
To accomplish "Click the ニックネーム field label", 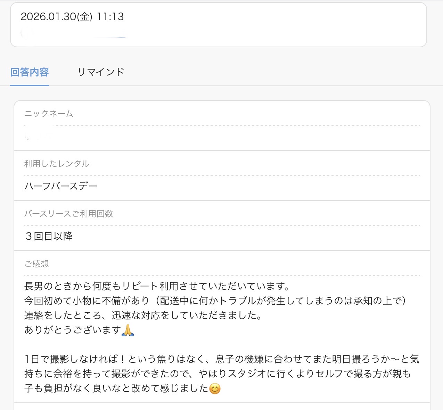I will [49, 114].
